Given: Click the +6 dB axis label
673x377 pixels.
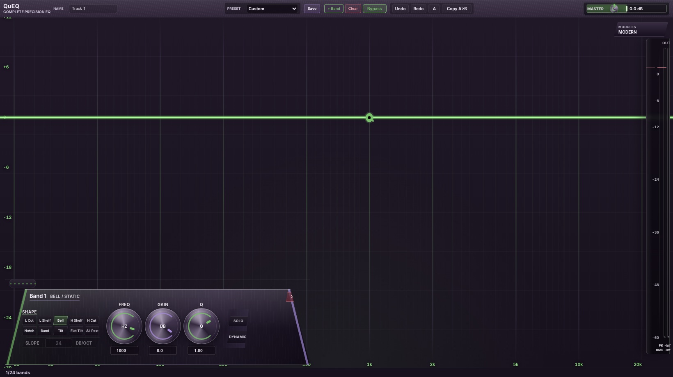Looking at the screenshot, I should tap(6, 67).
